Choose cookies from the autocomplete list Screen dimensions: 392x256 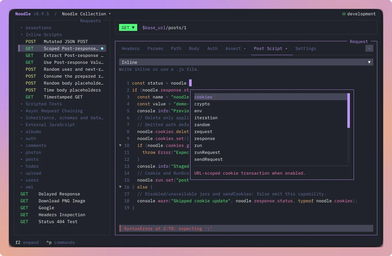(271, 97)
